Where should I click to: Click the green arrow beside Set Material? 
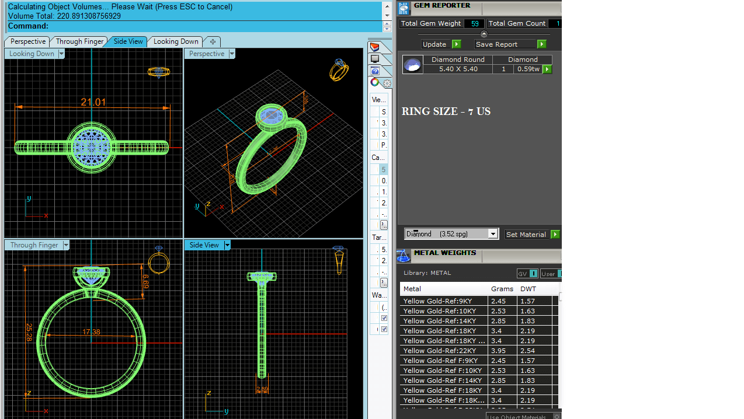coord(555,235)
